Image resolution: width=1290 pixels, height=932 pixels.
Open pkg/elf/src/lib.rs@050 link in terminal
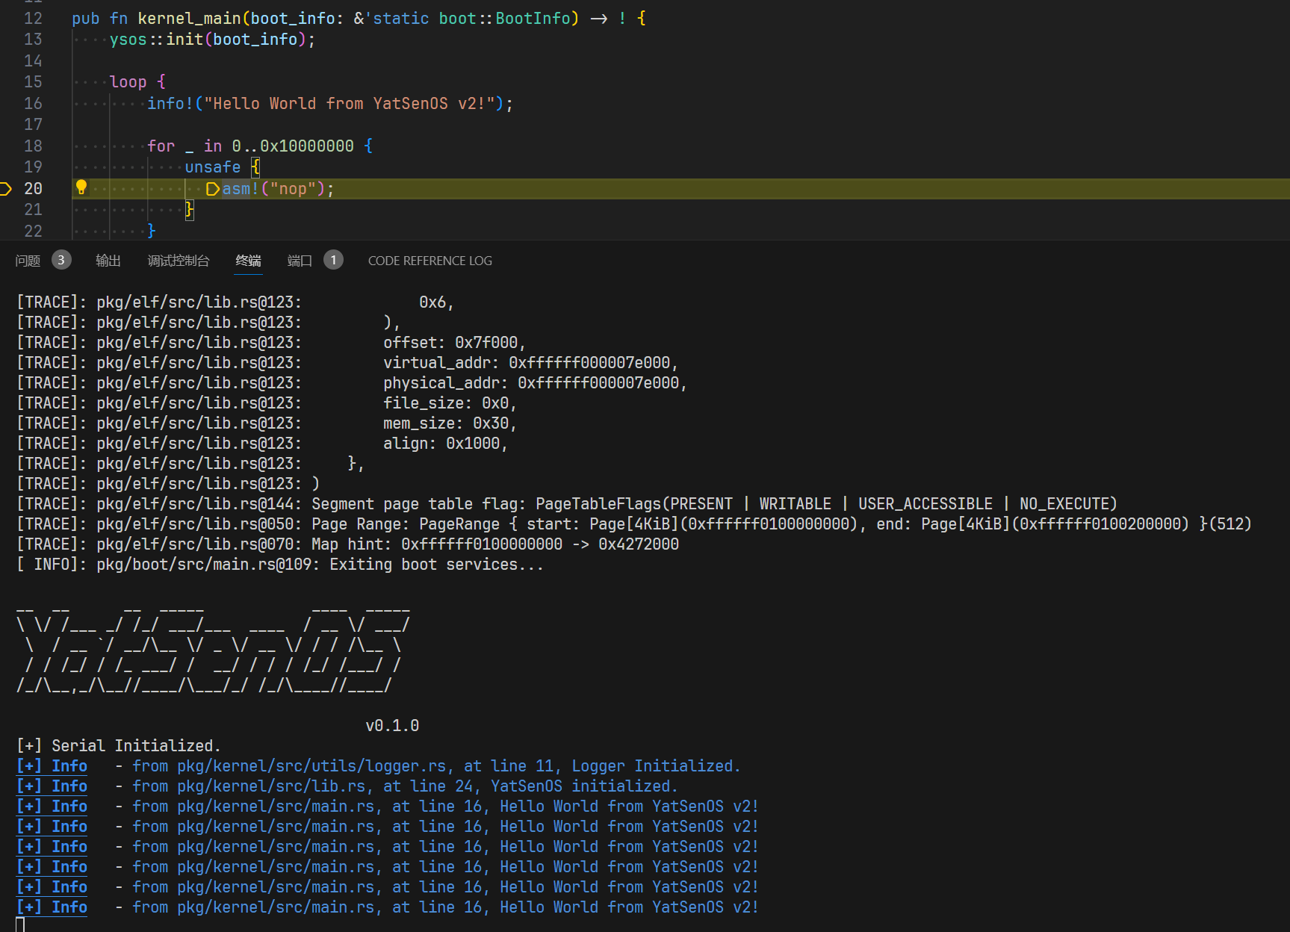[199, 524]
